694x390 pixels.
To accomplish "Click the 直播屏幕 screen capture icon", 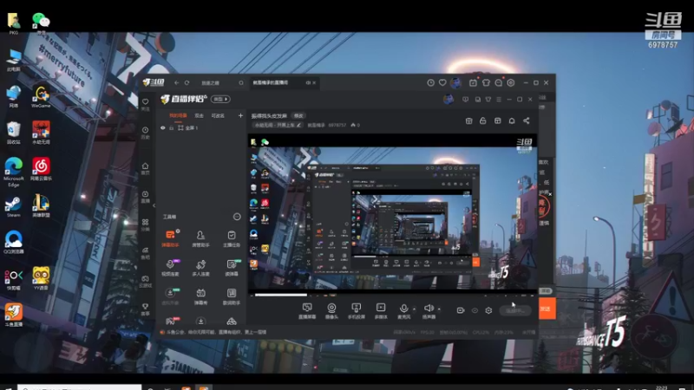I will (307, 309).
